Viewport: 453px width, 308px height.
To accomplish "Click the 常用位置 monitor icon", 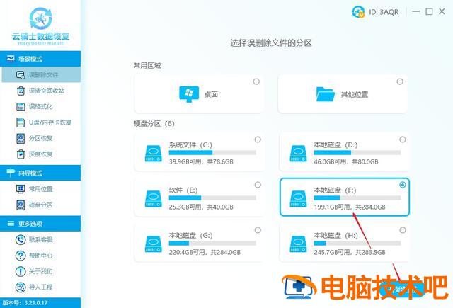I will (x=21, y=189).
